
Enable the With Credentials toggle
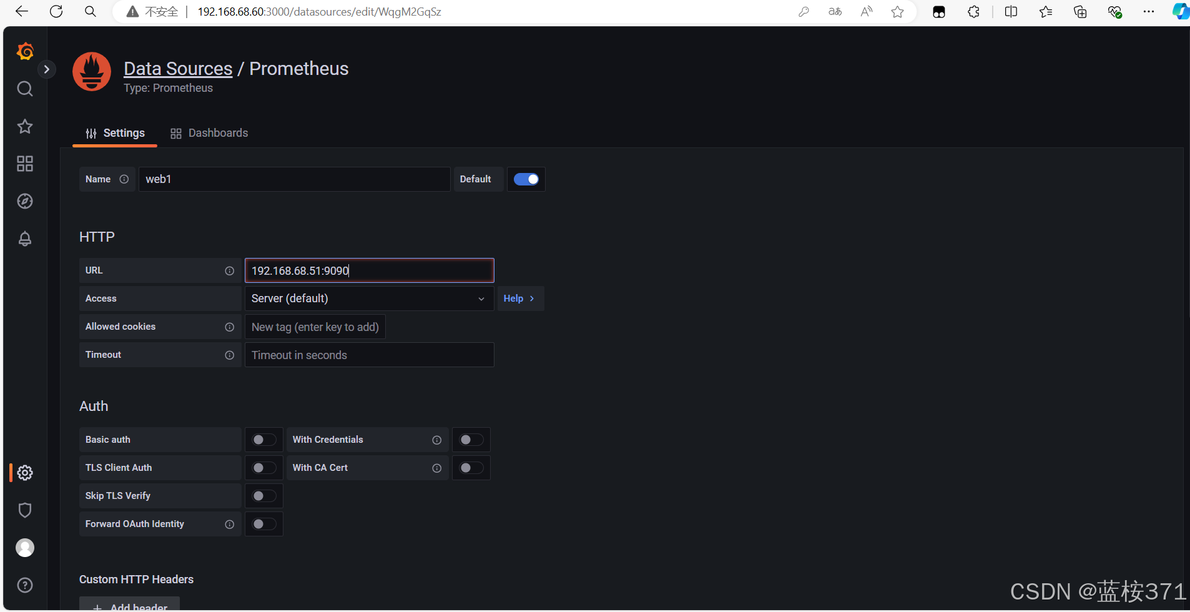[x=471, y=440]
